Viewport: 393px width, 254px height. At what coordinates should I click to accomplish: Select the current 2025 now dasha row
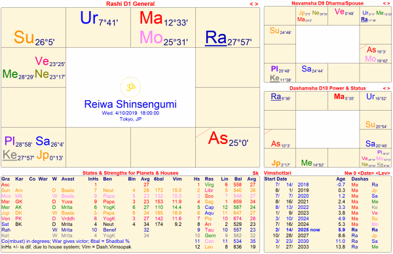point(327,230)
